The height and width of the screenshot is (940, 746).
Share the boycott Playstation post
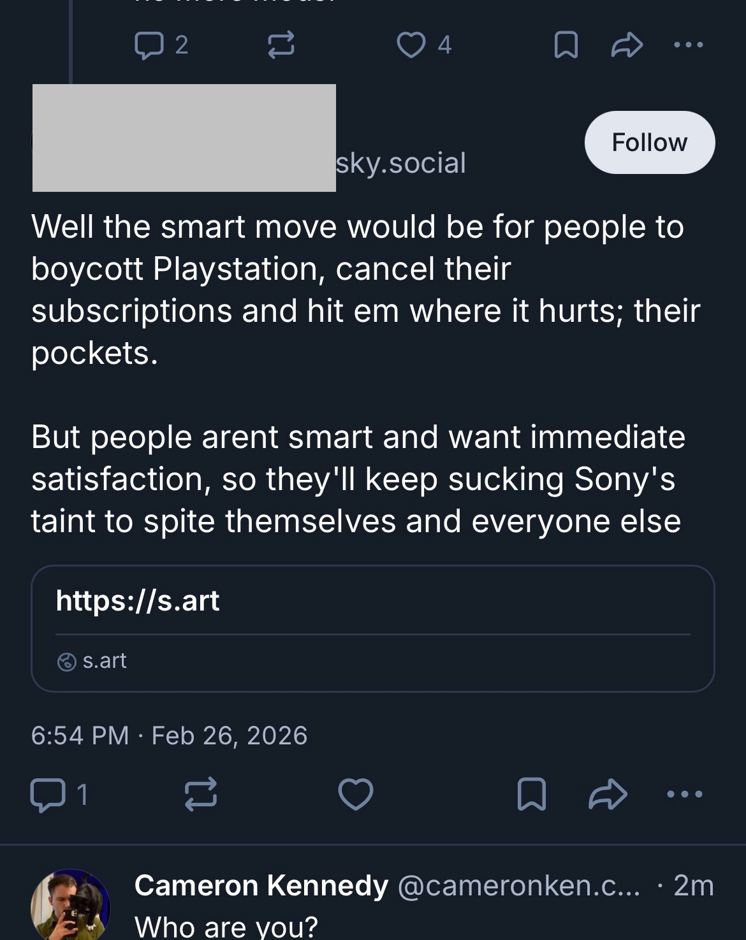click(608, 795)
